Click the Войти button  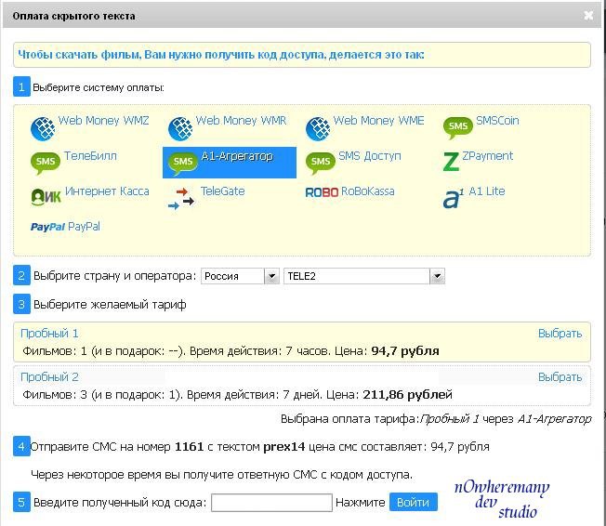[x=414, y=502]
